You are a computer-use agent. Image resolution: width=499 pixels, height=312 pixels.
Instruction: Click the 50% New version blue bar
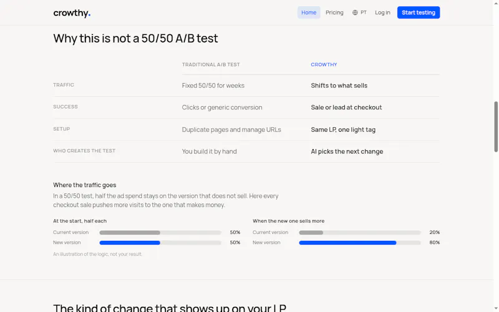(130, 243)
